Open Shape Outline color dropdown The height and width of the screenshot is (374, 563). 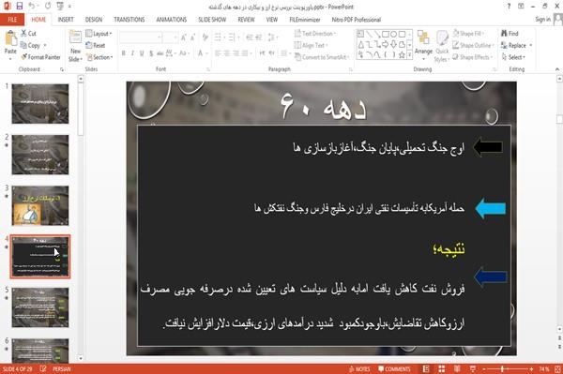tap(474, 45)
